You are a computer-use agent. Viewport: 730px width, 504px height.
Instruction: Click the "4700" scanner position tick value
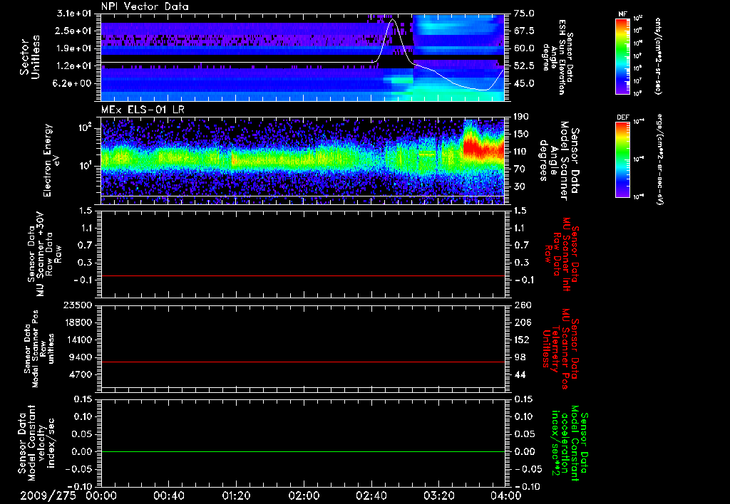pyautogui.click(x=81, y=374)
